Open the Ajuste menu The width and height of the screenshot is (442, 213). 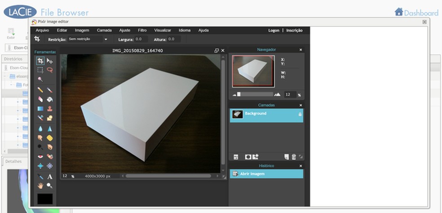(x=124, y=30)
